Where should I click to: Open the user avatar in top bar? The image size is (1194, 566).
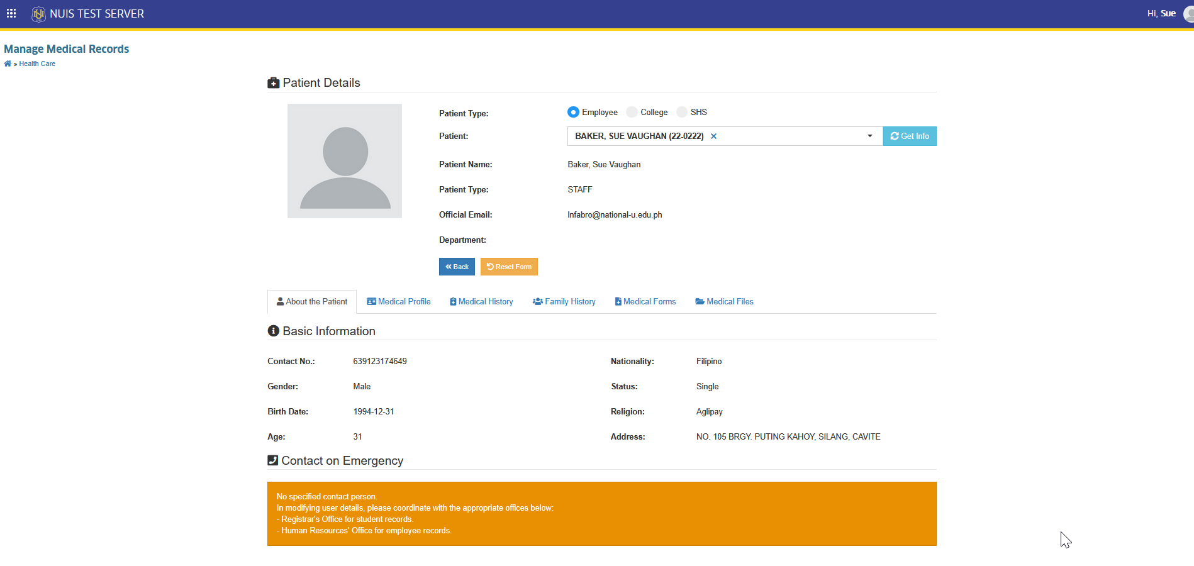1188,14
